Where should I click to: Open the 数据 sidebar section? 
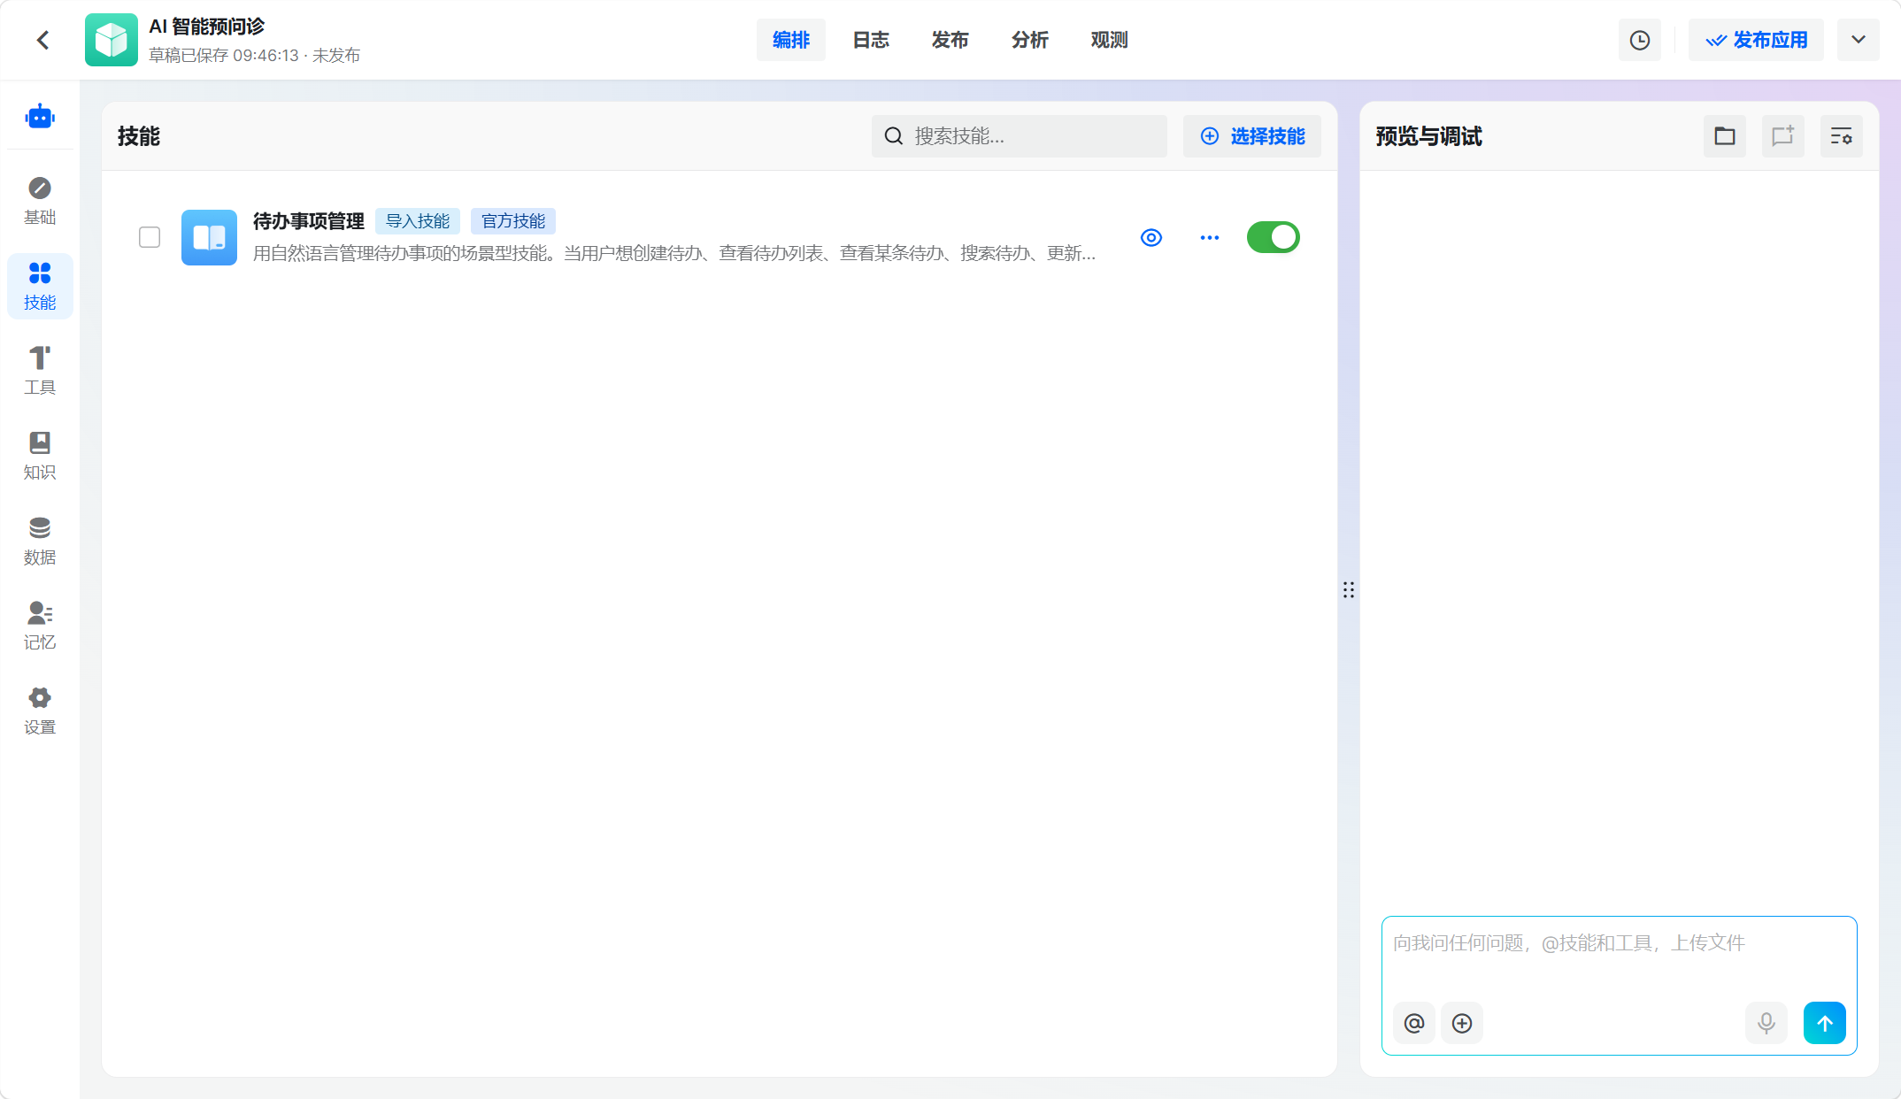pos(40,542)
